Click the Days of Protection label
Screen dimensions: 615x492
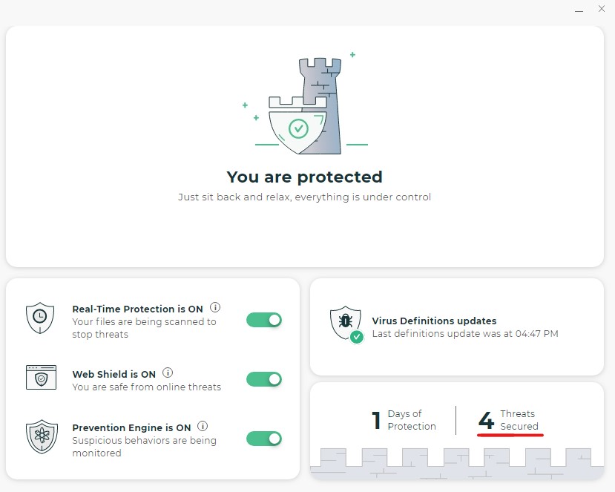(x=411, y=420)
